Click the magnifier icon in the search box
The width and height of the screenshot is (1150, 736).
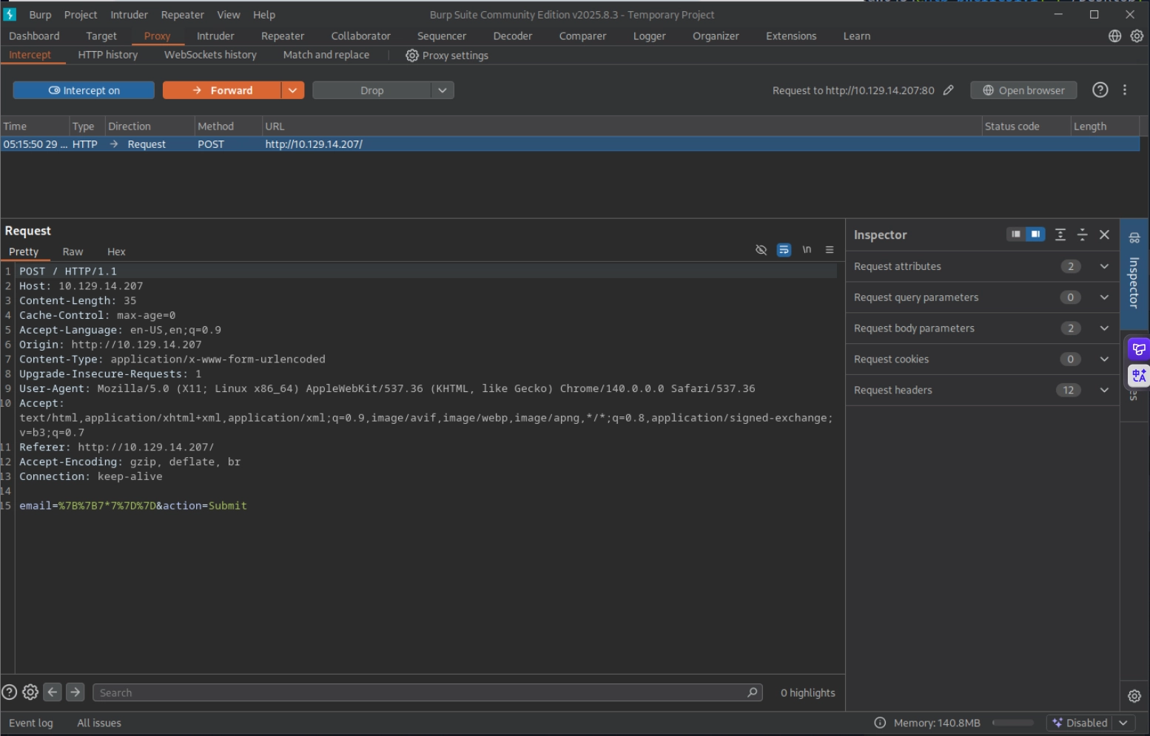pos(752,692)
